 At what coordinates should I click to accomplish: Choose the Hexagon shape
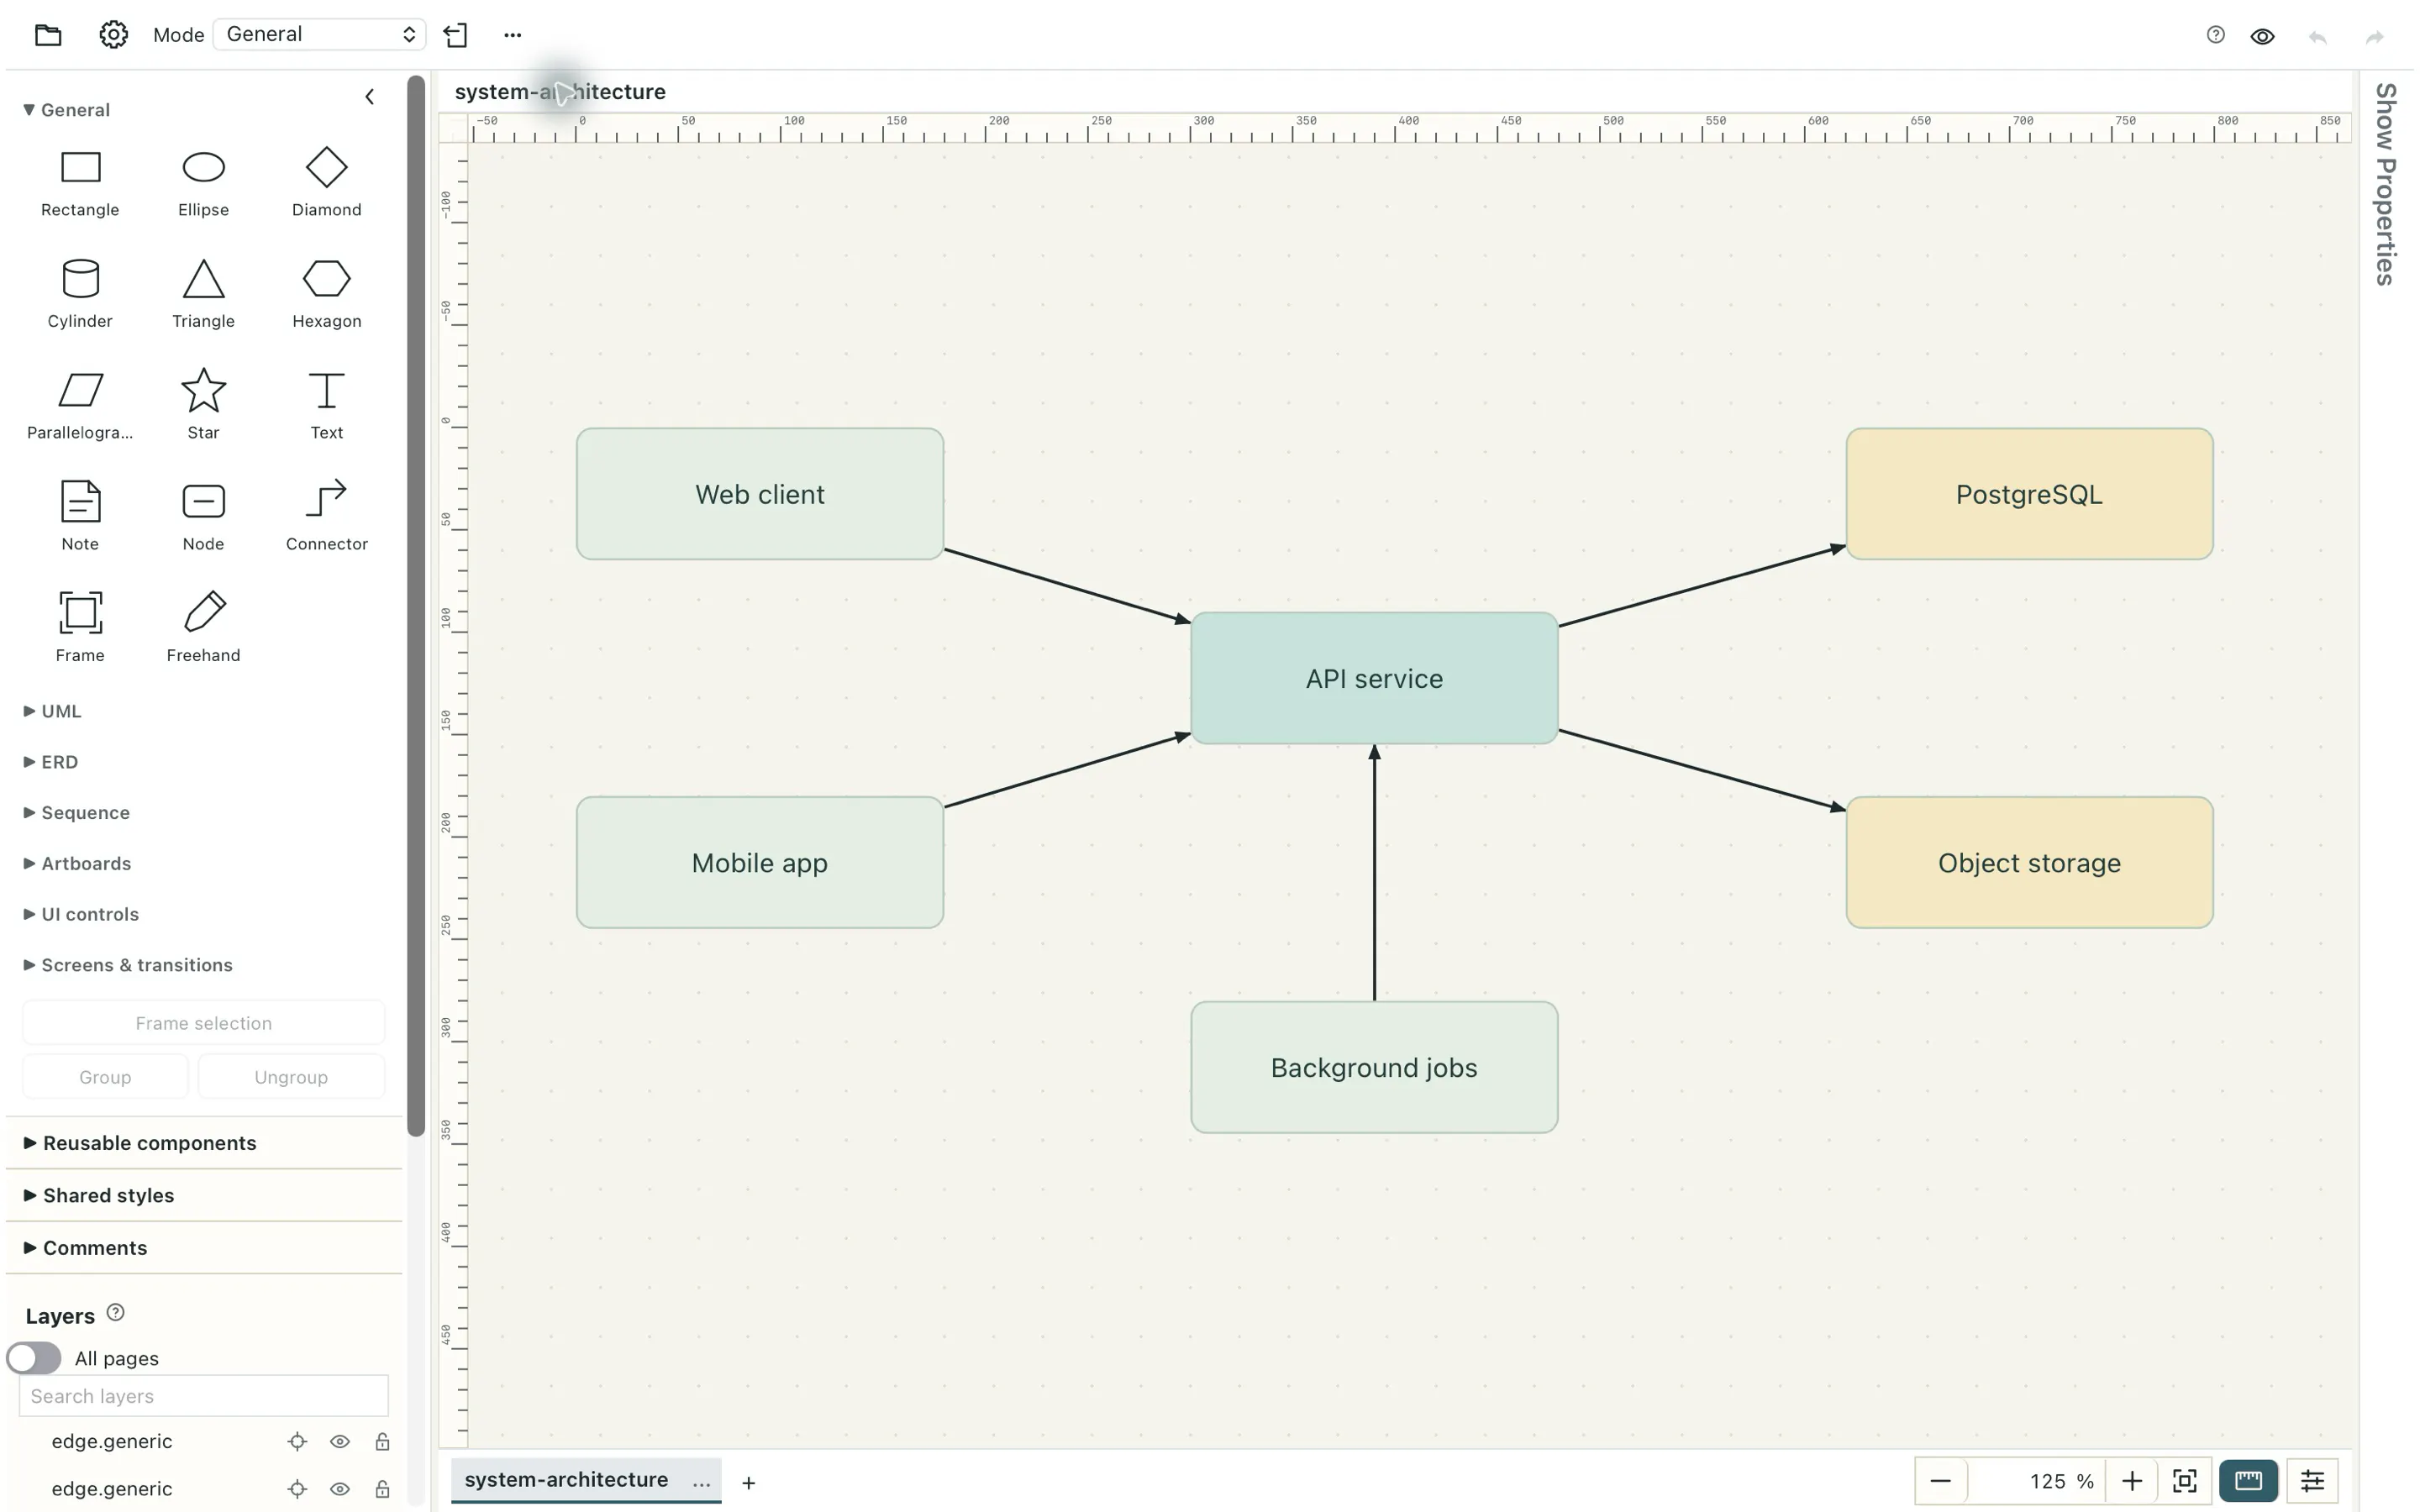coord(326,294)
